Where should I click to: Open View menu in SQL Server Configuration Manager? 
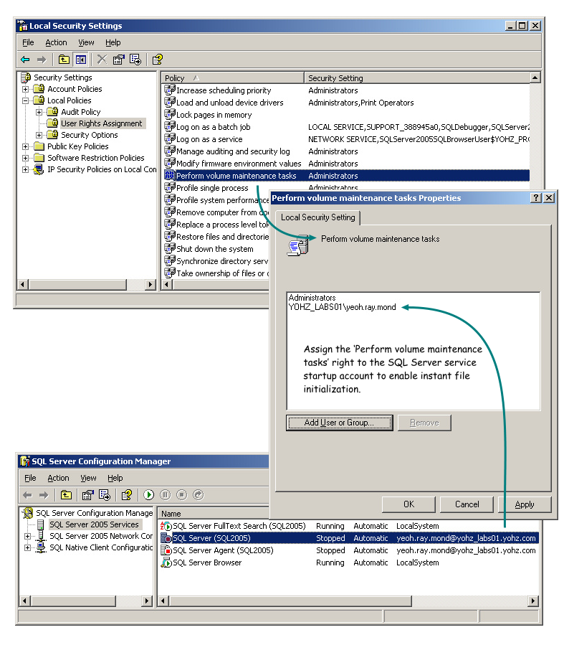click(88, 478)
